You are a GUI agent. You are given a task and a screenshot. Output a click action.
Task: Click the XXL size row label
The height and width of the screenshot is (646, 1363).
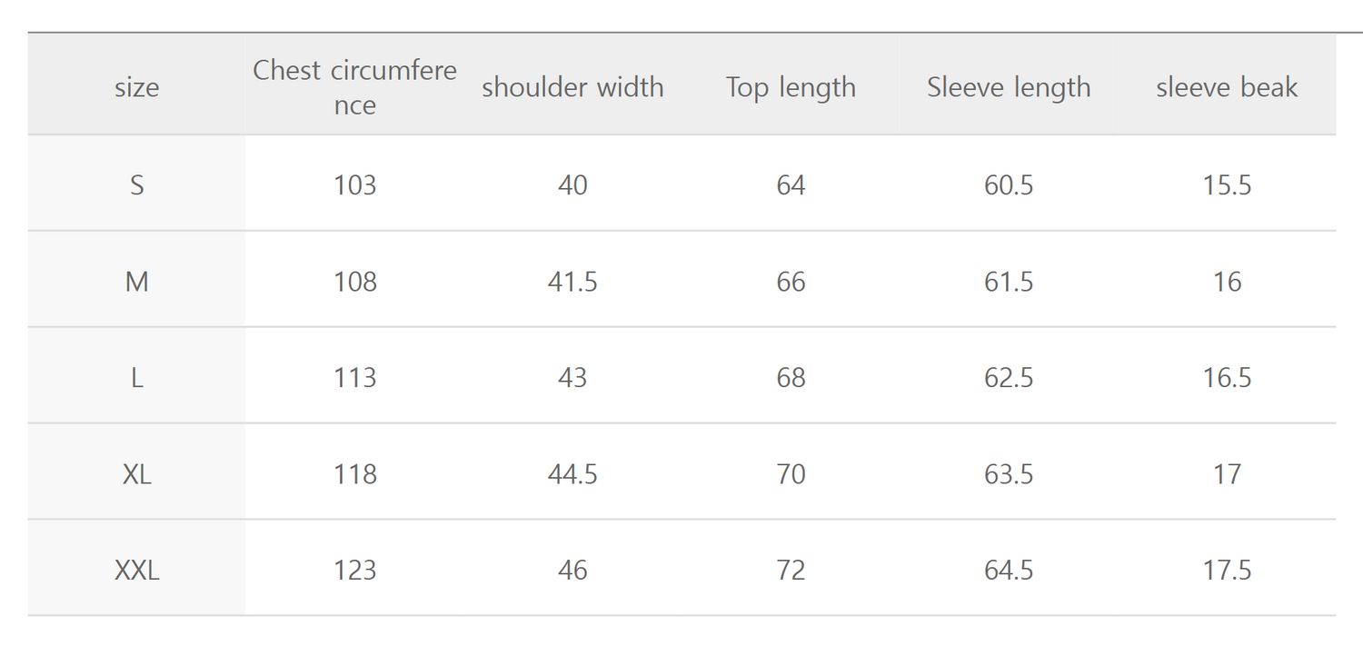click(x=136, y=571)
